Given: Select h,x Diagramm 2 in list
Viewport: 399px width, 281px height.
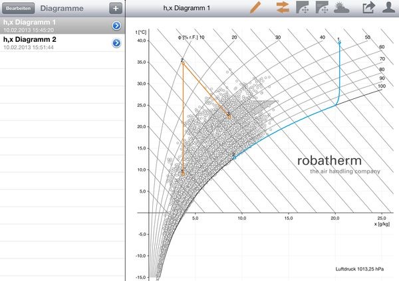Looking at the screenshot, I should pos(53,43).
